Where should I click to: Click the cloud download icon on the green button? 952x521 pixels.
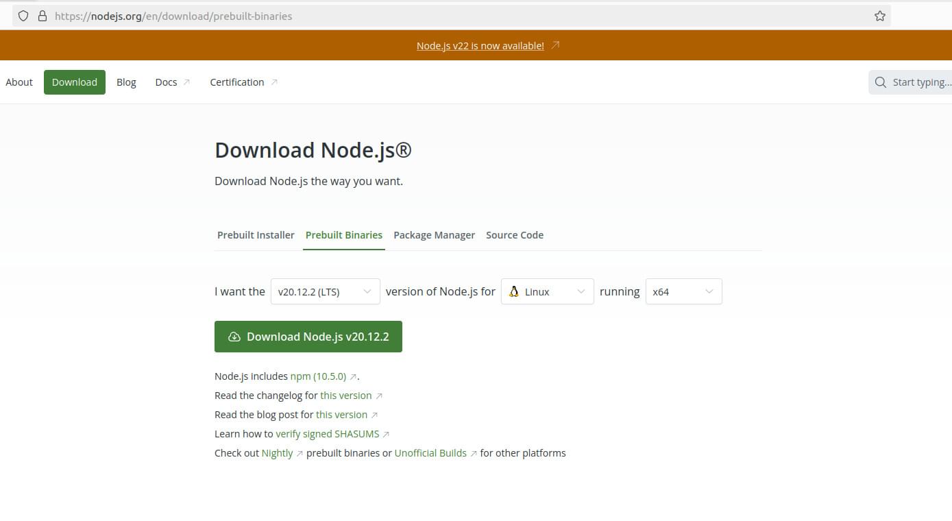click(234, 337)
